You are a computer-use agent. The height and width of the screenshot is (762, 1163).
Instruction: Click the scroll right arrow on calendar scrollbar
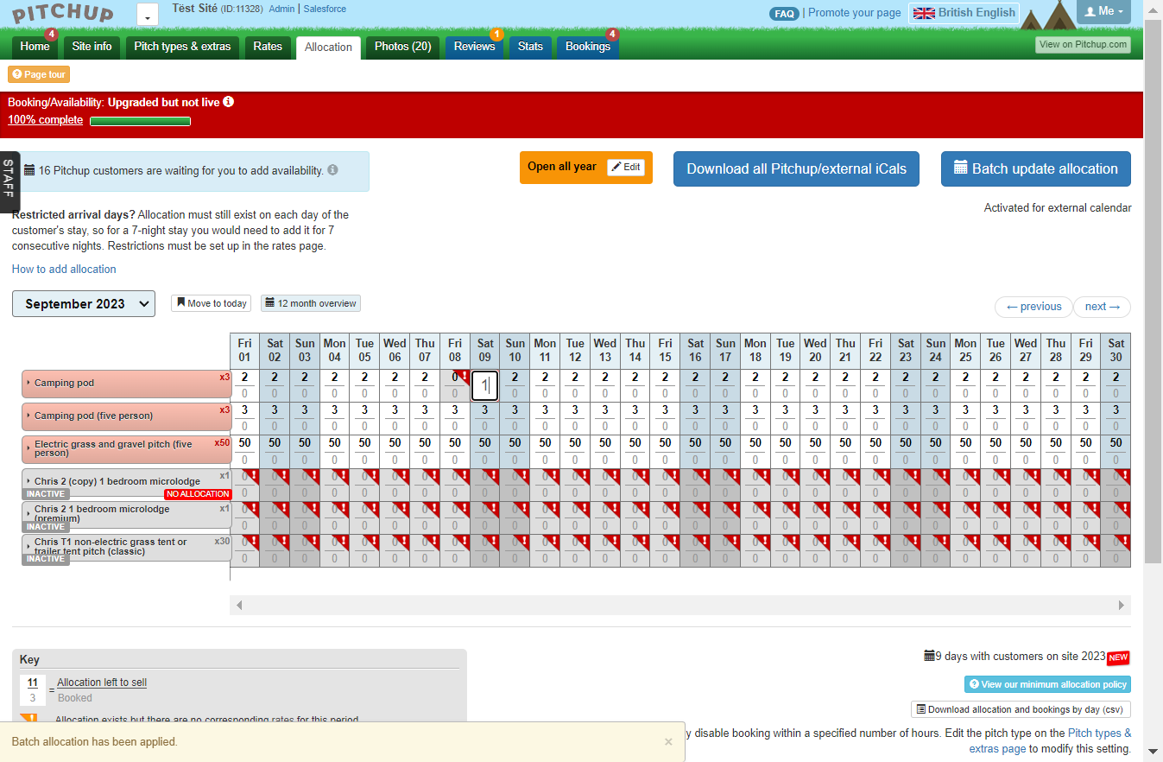pyautogui.click(x=1122, y=606)
